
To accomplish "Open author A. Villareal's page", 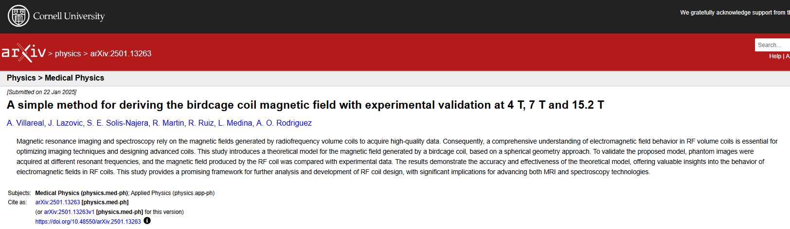I will 25,123.
